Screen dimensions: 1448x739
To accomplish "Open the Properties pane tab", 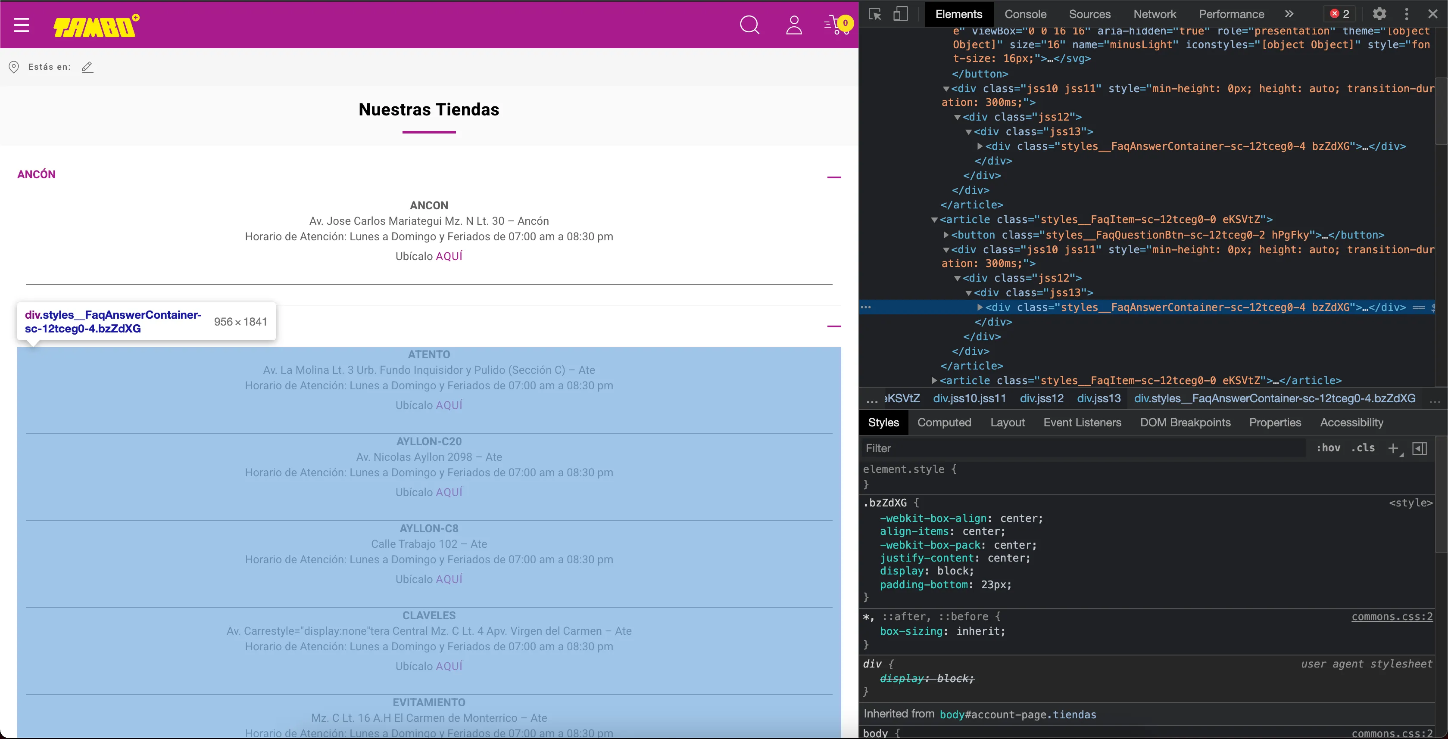I will click(1275, 422).
